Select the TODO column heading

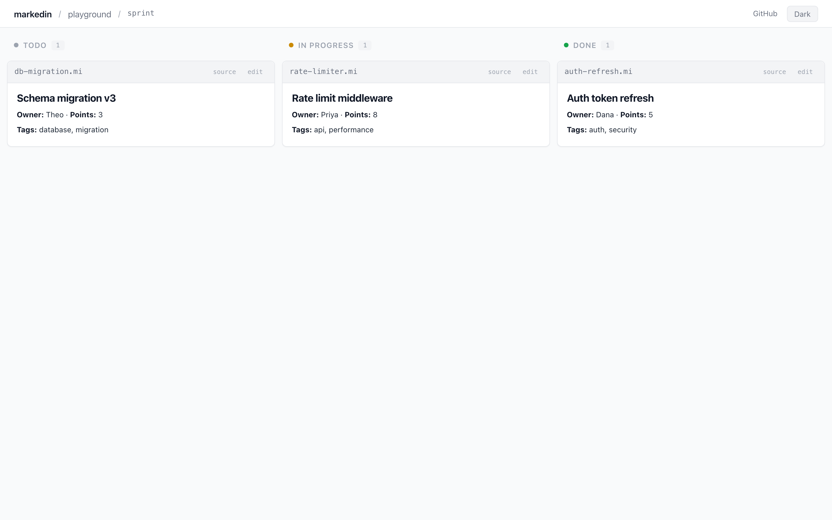tap(35, 45)
